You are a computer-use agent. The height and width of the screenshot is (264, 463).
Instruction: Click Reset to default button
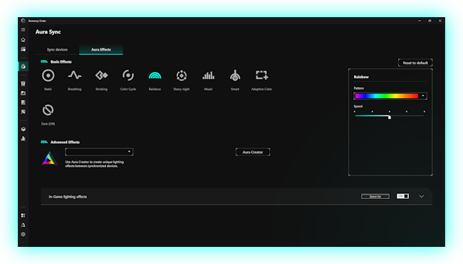[415, 63]
